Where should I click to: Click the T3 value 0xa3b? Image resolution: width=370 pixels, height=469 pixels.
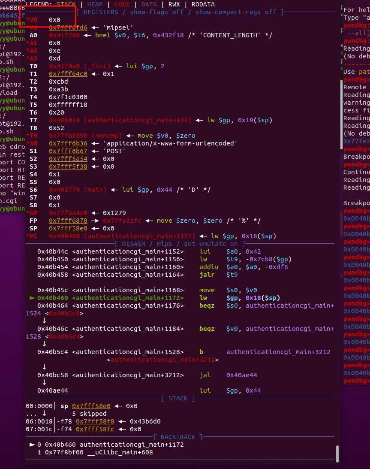click(x=58, y=89)
